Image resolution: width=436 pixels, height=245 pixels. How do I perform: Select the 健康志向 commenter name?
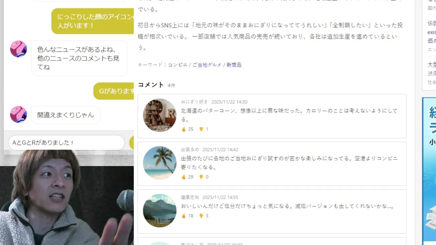190,197
